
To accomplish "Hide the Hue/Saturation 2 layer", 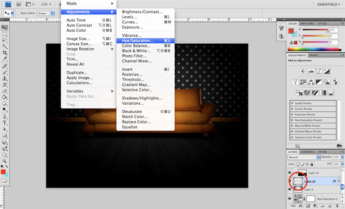I will pyautogui.click(x=290, y=199).
